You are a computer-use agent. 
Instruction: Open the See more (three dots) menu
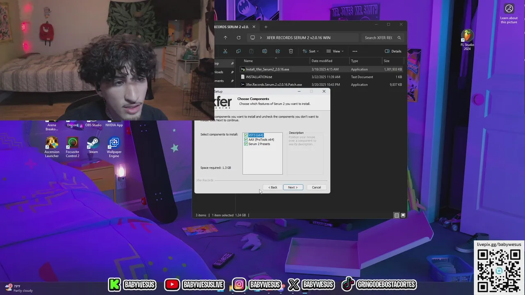pyautogui.click(x=355, y=51)
